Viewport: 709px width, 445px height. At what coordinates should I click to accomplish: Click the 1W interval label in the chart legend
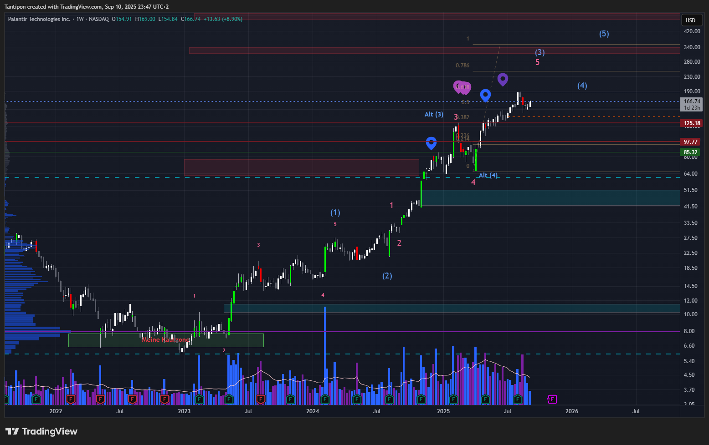tap(80, 19)
